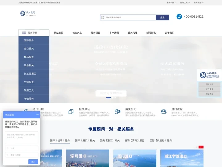Click the phone number 400-0031-521
The height and width of the screenshot is (167, 222).
coord(194,17)
